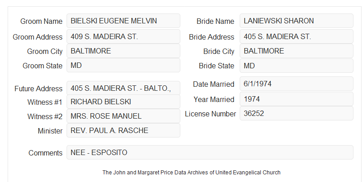Select the Witness #2 field
This screenshot has width=362, height=182.
[x=123, y=116]
